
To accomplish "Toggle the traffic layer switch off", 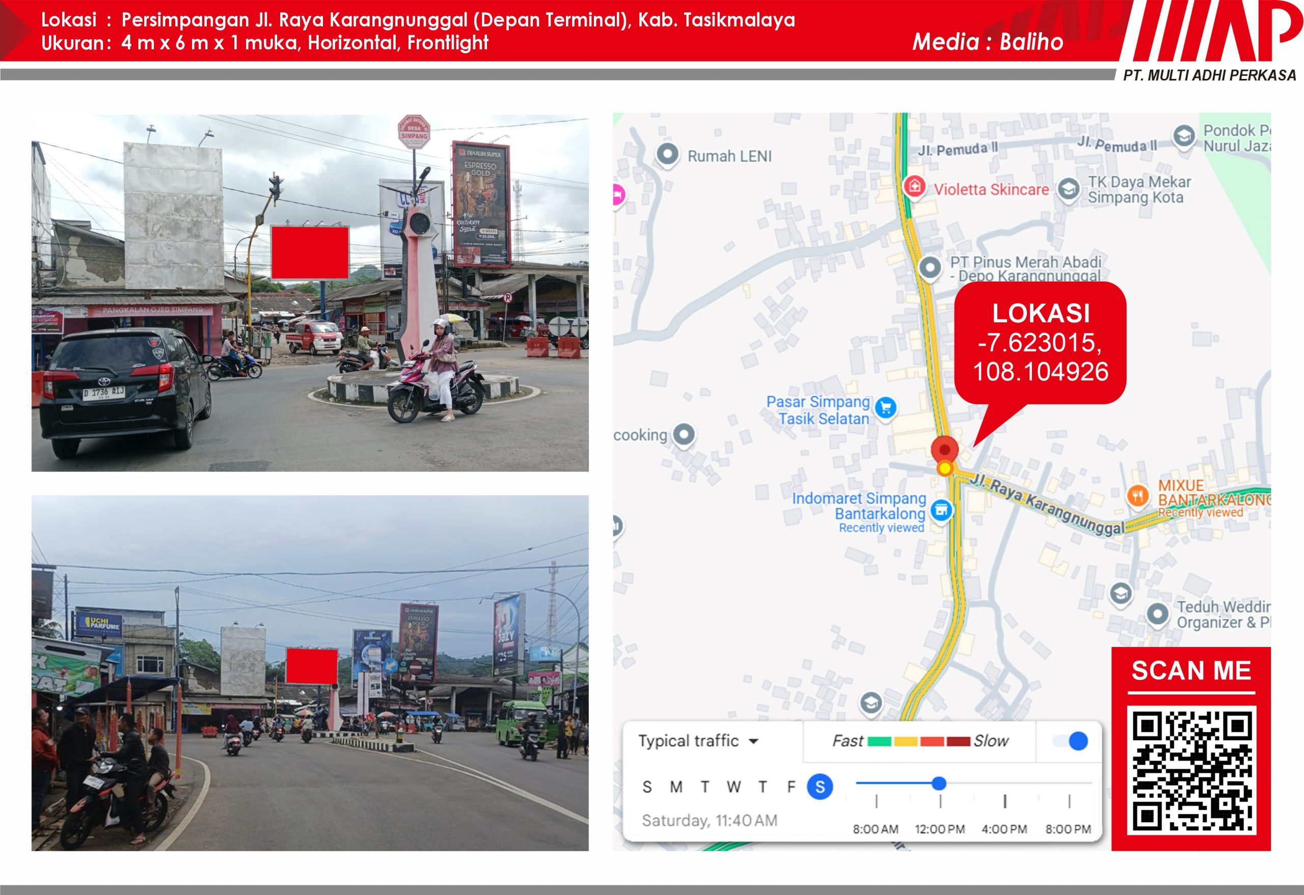I will tap(1070, 741).
